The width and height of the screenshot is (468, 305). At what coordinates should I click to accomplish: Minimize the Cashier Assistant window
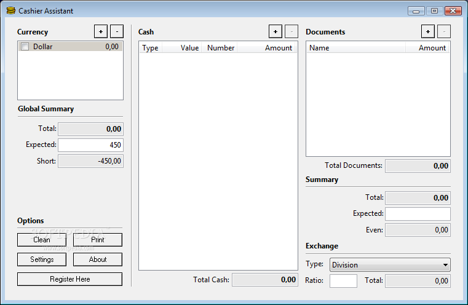click(x=416, y=11)
